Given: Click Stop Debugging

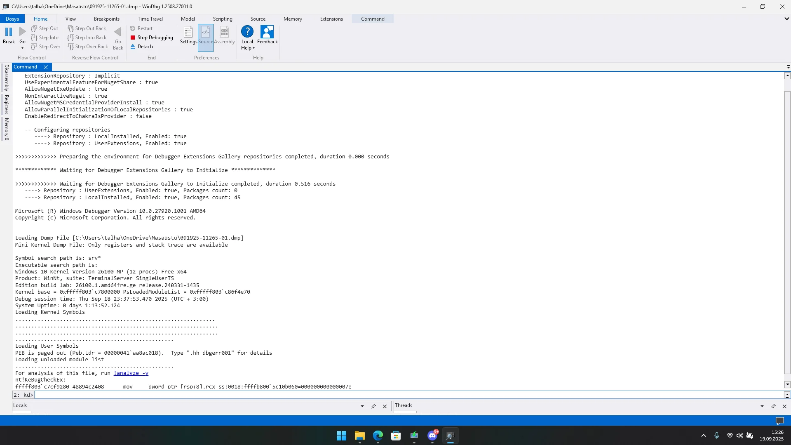Looking at the screenshot, I should (152, 38).
